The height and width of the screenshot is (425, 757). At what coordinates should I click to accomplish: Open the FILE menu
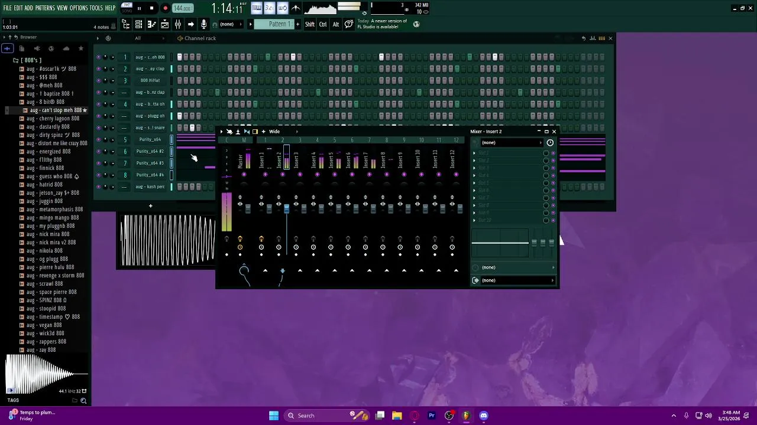click(8, 8)
